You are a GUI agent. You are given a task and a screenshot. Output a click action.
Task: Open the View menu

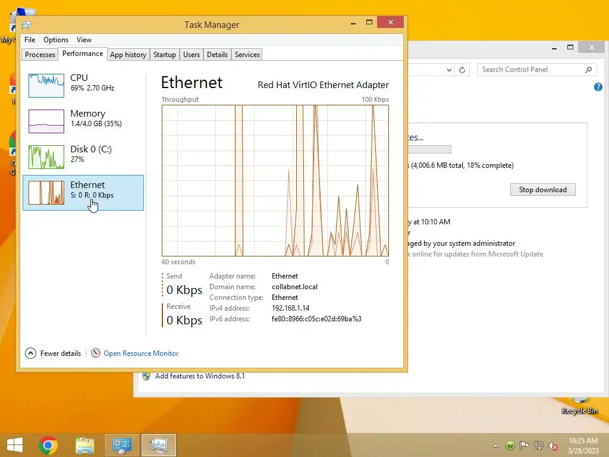pos(84,40)
